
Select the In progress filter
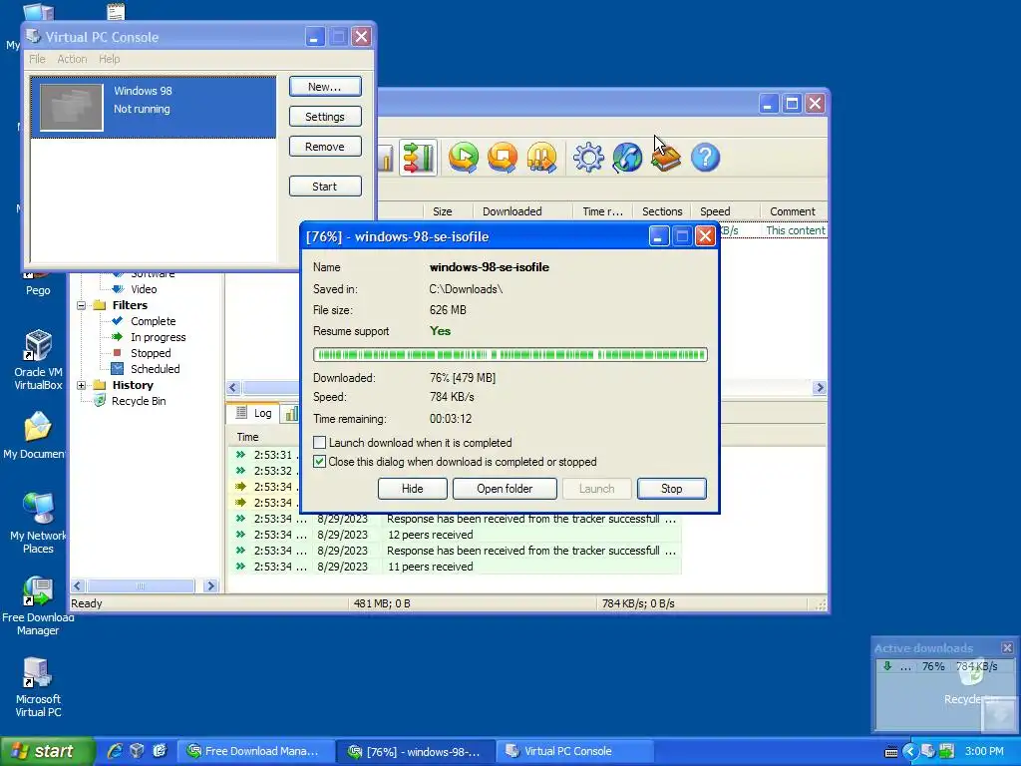tap(159, 337)
